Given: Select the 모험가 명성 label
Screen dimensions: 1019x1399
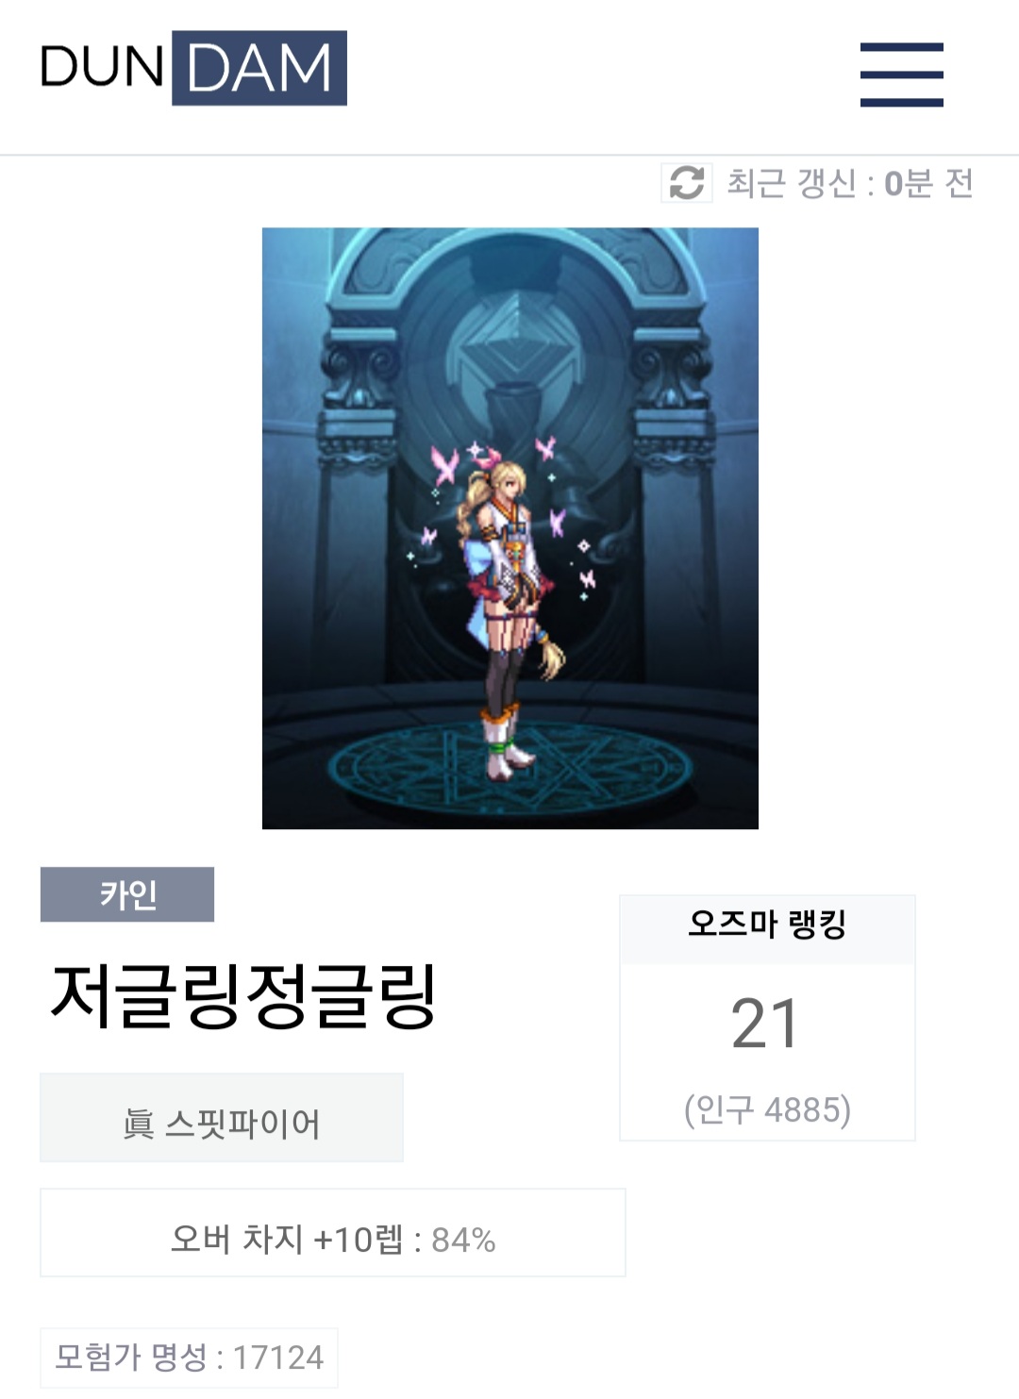Looking at the screenshot, I should pyautogui.click(x=130, y=1357).
